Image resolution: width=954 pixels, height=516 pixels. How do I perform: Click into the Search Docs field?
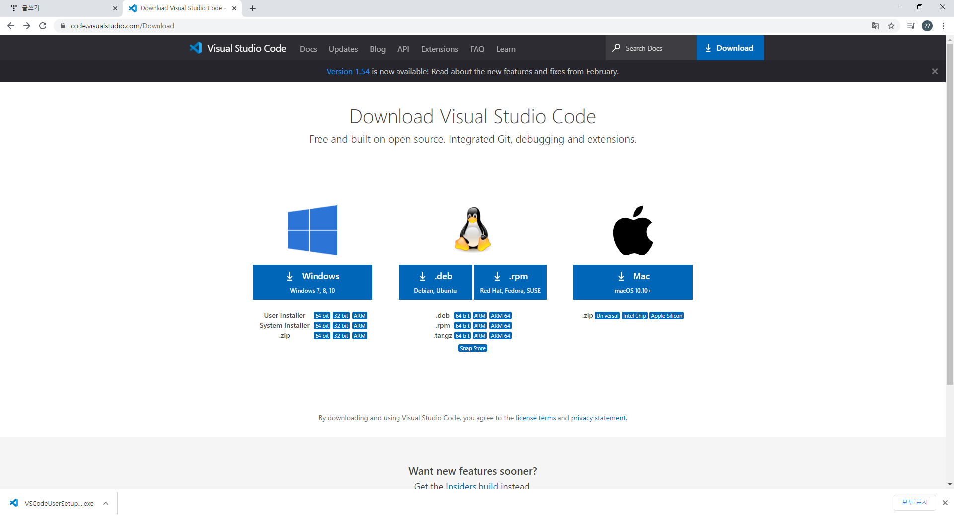651,48
